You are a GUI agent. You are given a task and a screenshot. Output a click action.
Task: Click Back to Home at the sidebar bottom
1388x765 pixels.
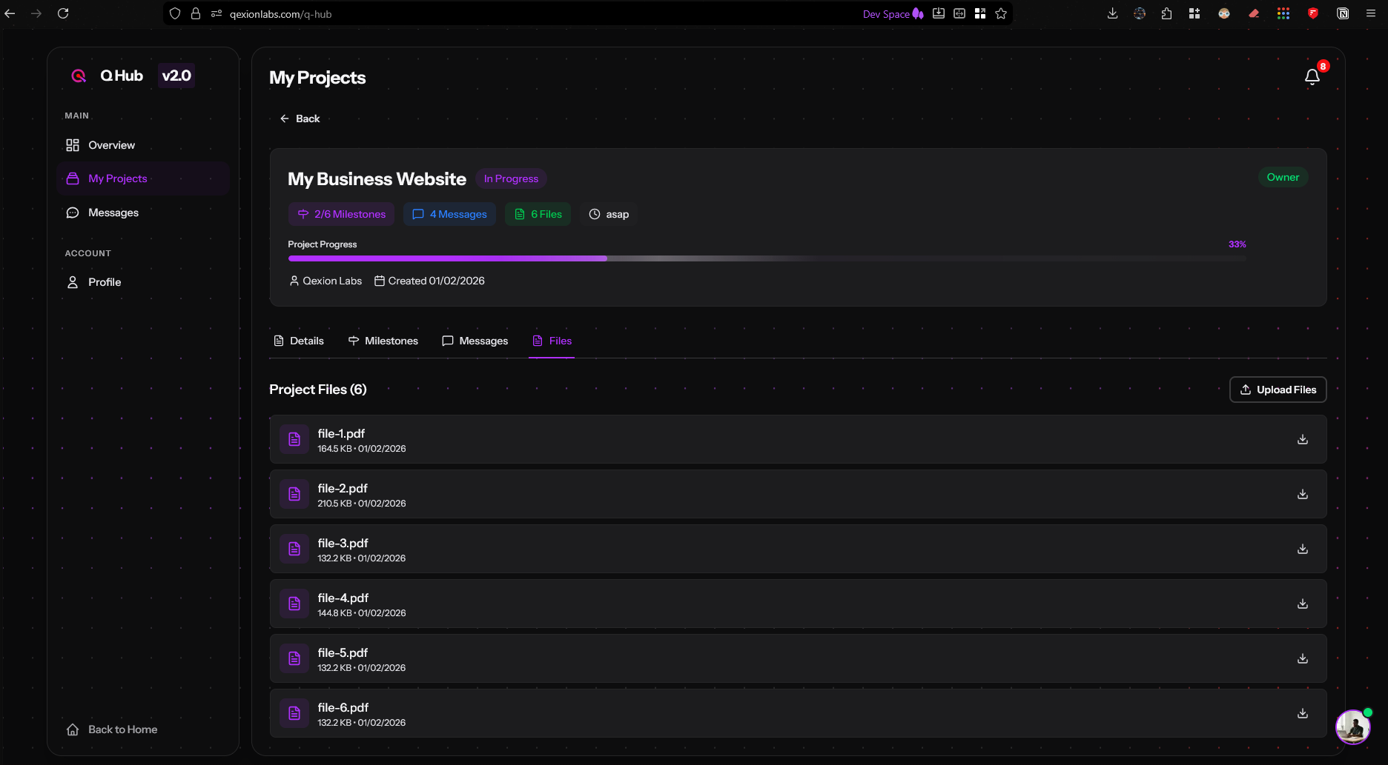[122, 729]
